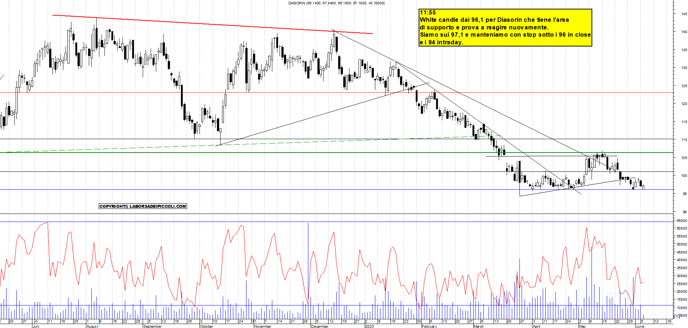
Task: Click the 'di supporto e prova a reagire' line
Action: [x=484, y=27]
